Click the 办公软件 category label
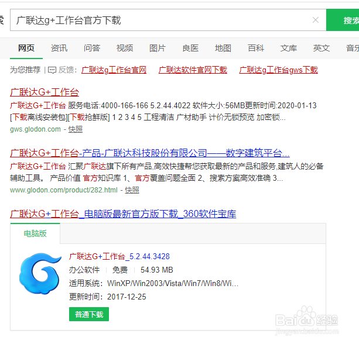This screenshot has width=359, height=344. click(x=84, y=270)
